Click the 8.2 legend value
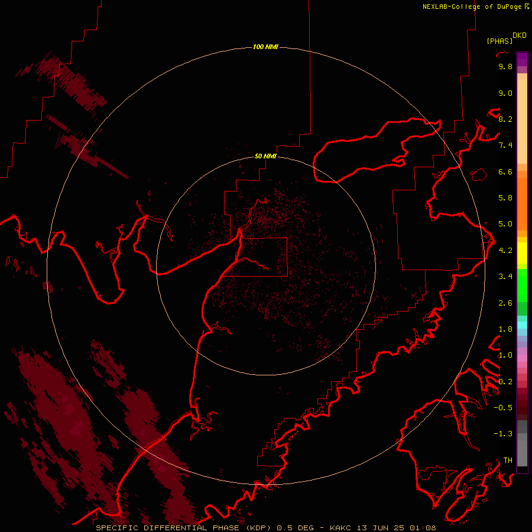Screen dimensions: 532x532 (505, 119)
